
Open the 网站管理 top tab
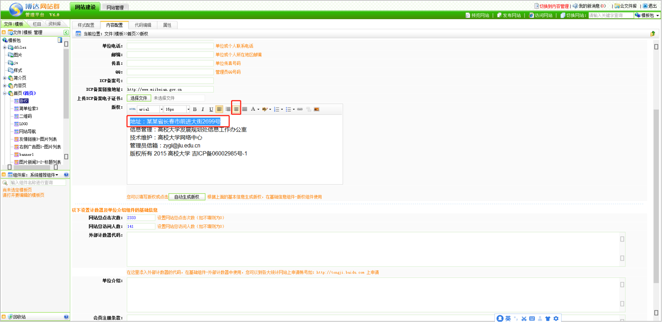(x=115, y=7)
